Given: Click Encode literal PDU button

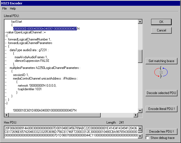Looking at the screenshot, I should click(161, 109).
